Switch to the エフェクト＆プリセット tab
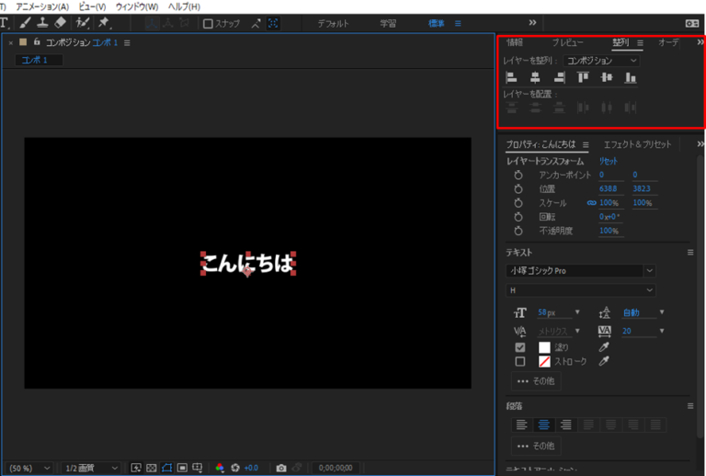The height and width of the screenshot is (476, 706). coord(638,144)
